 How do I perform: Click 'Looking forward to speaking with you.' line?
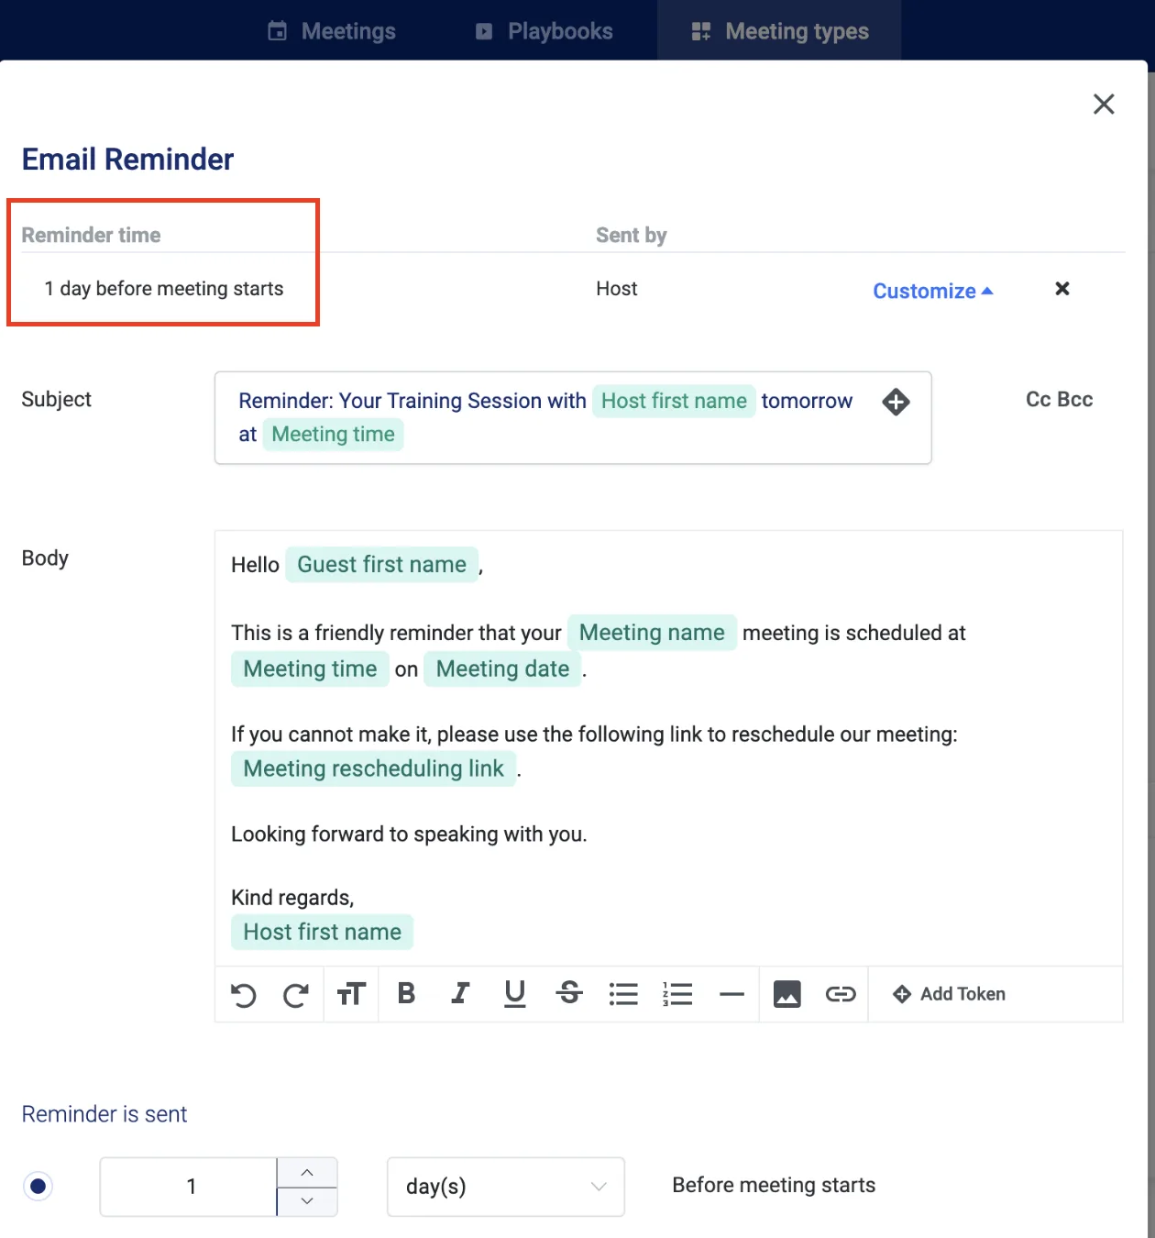click(x=409, y=835)
